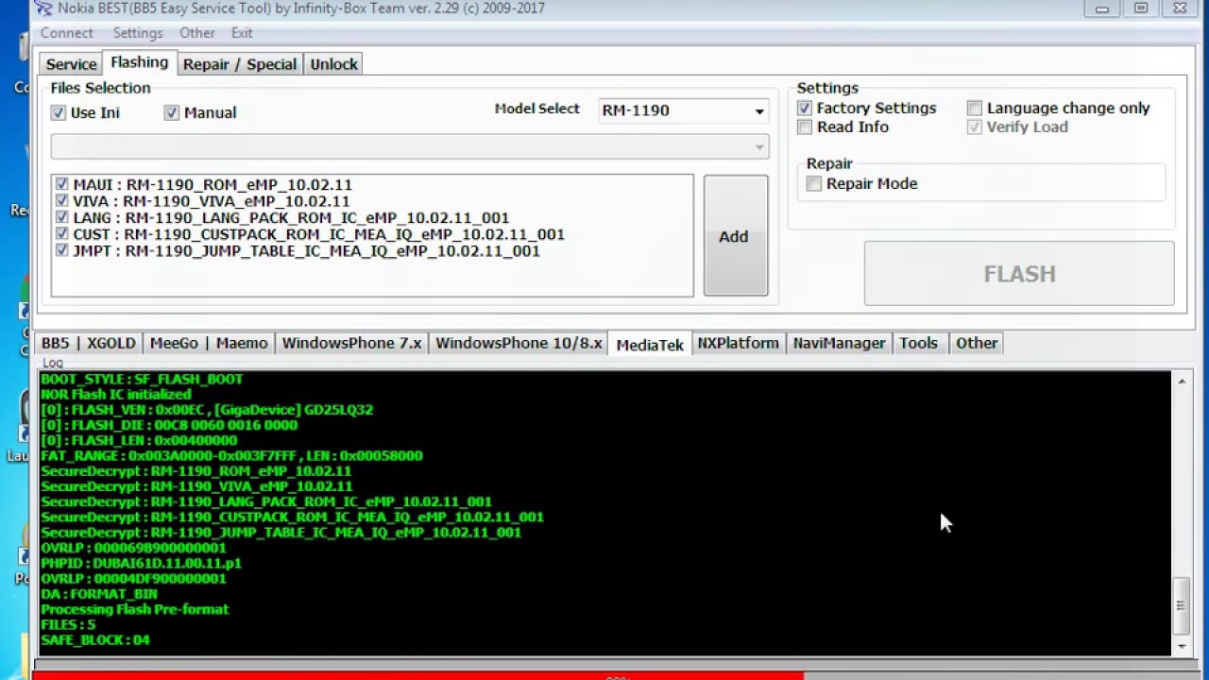Uncheck the MAUI ROM file checkbox
Image resolution: width=1209 pixels, height=680 pixels.
pos(61,184)
